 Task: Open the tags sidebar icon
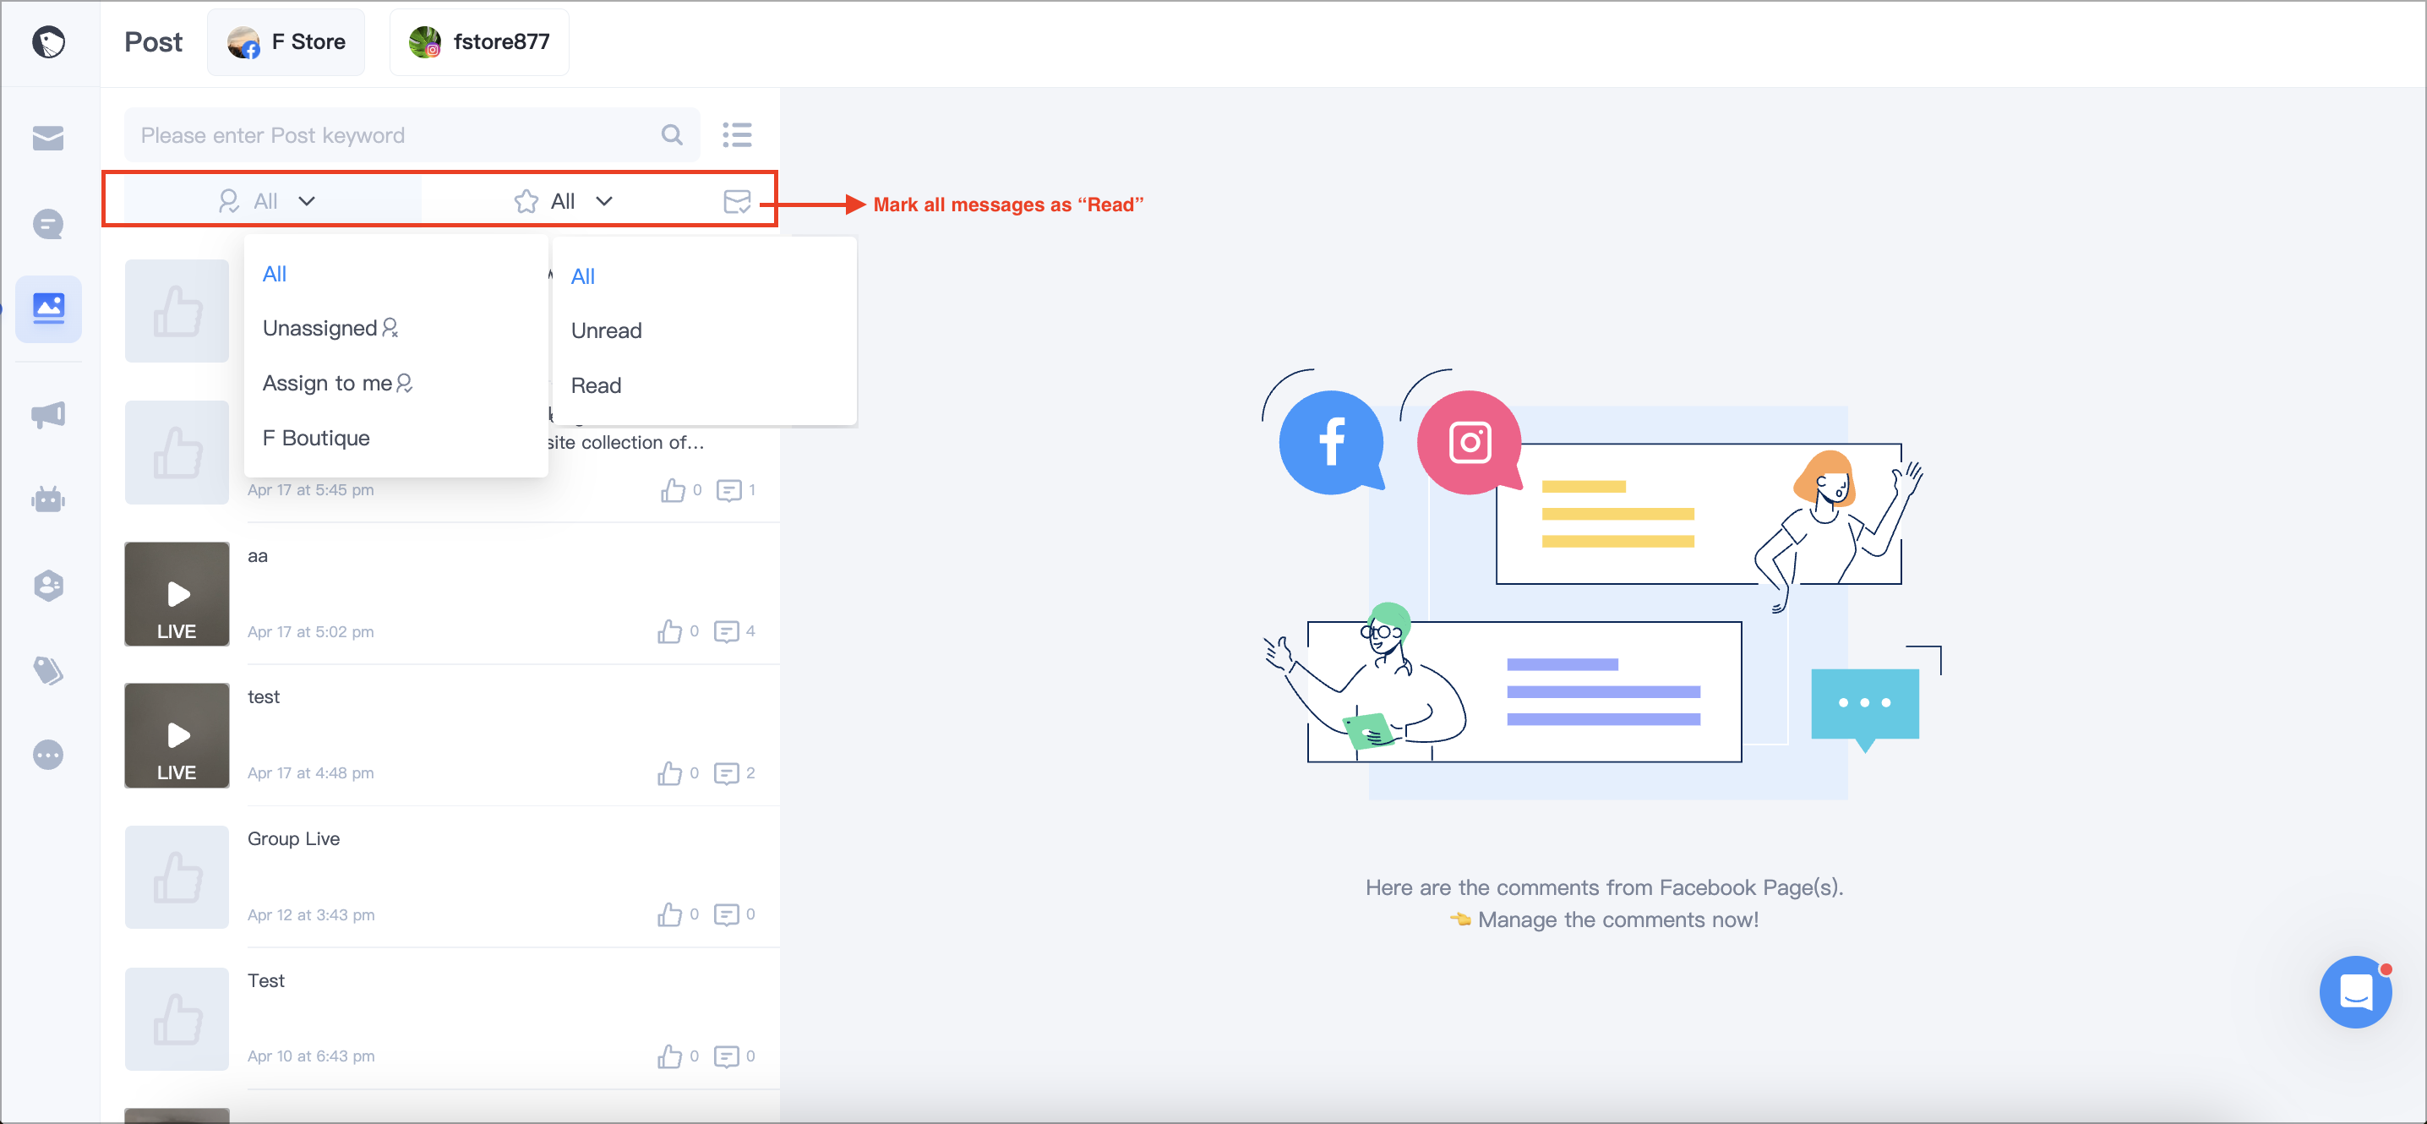pyautogui.click(x=48, y=670)
